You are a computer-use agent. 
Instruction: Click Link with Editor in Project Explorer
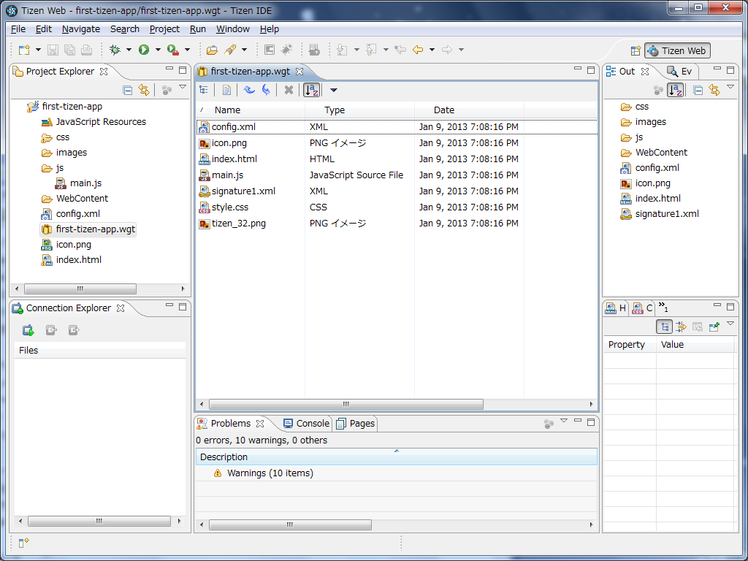(x=144, y=90)
